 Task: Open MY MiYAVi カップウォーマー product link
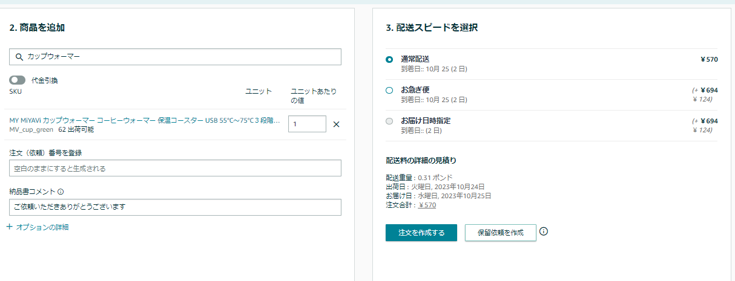click(145, 120)
